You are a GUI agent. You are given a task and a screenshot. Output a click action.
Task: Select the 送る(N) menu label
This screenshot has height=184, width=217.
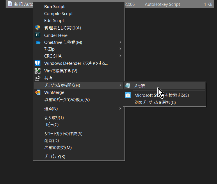click(51, 109)
